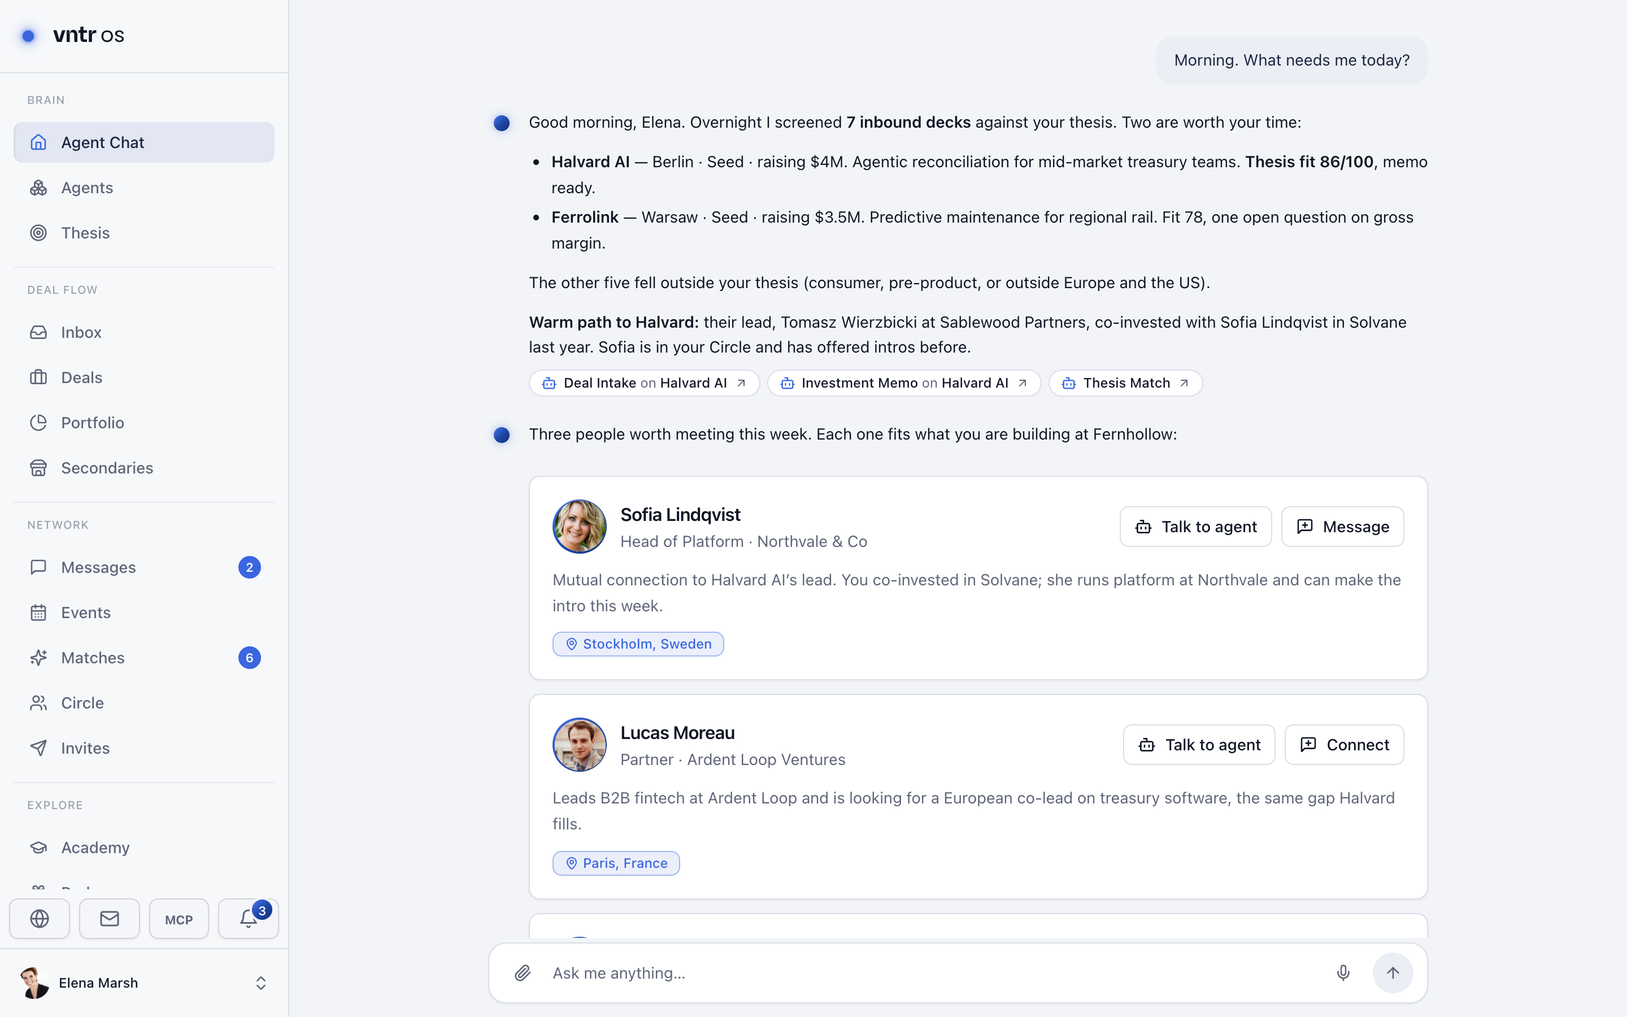Viewport: 1627px width, 1017px height.
Task: Click the Sofia Lindqvist name heading
Action: (680, 515)
